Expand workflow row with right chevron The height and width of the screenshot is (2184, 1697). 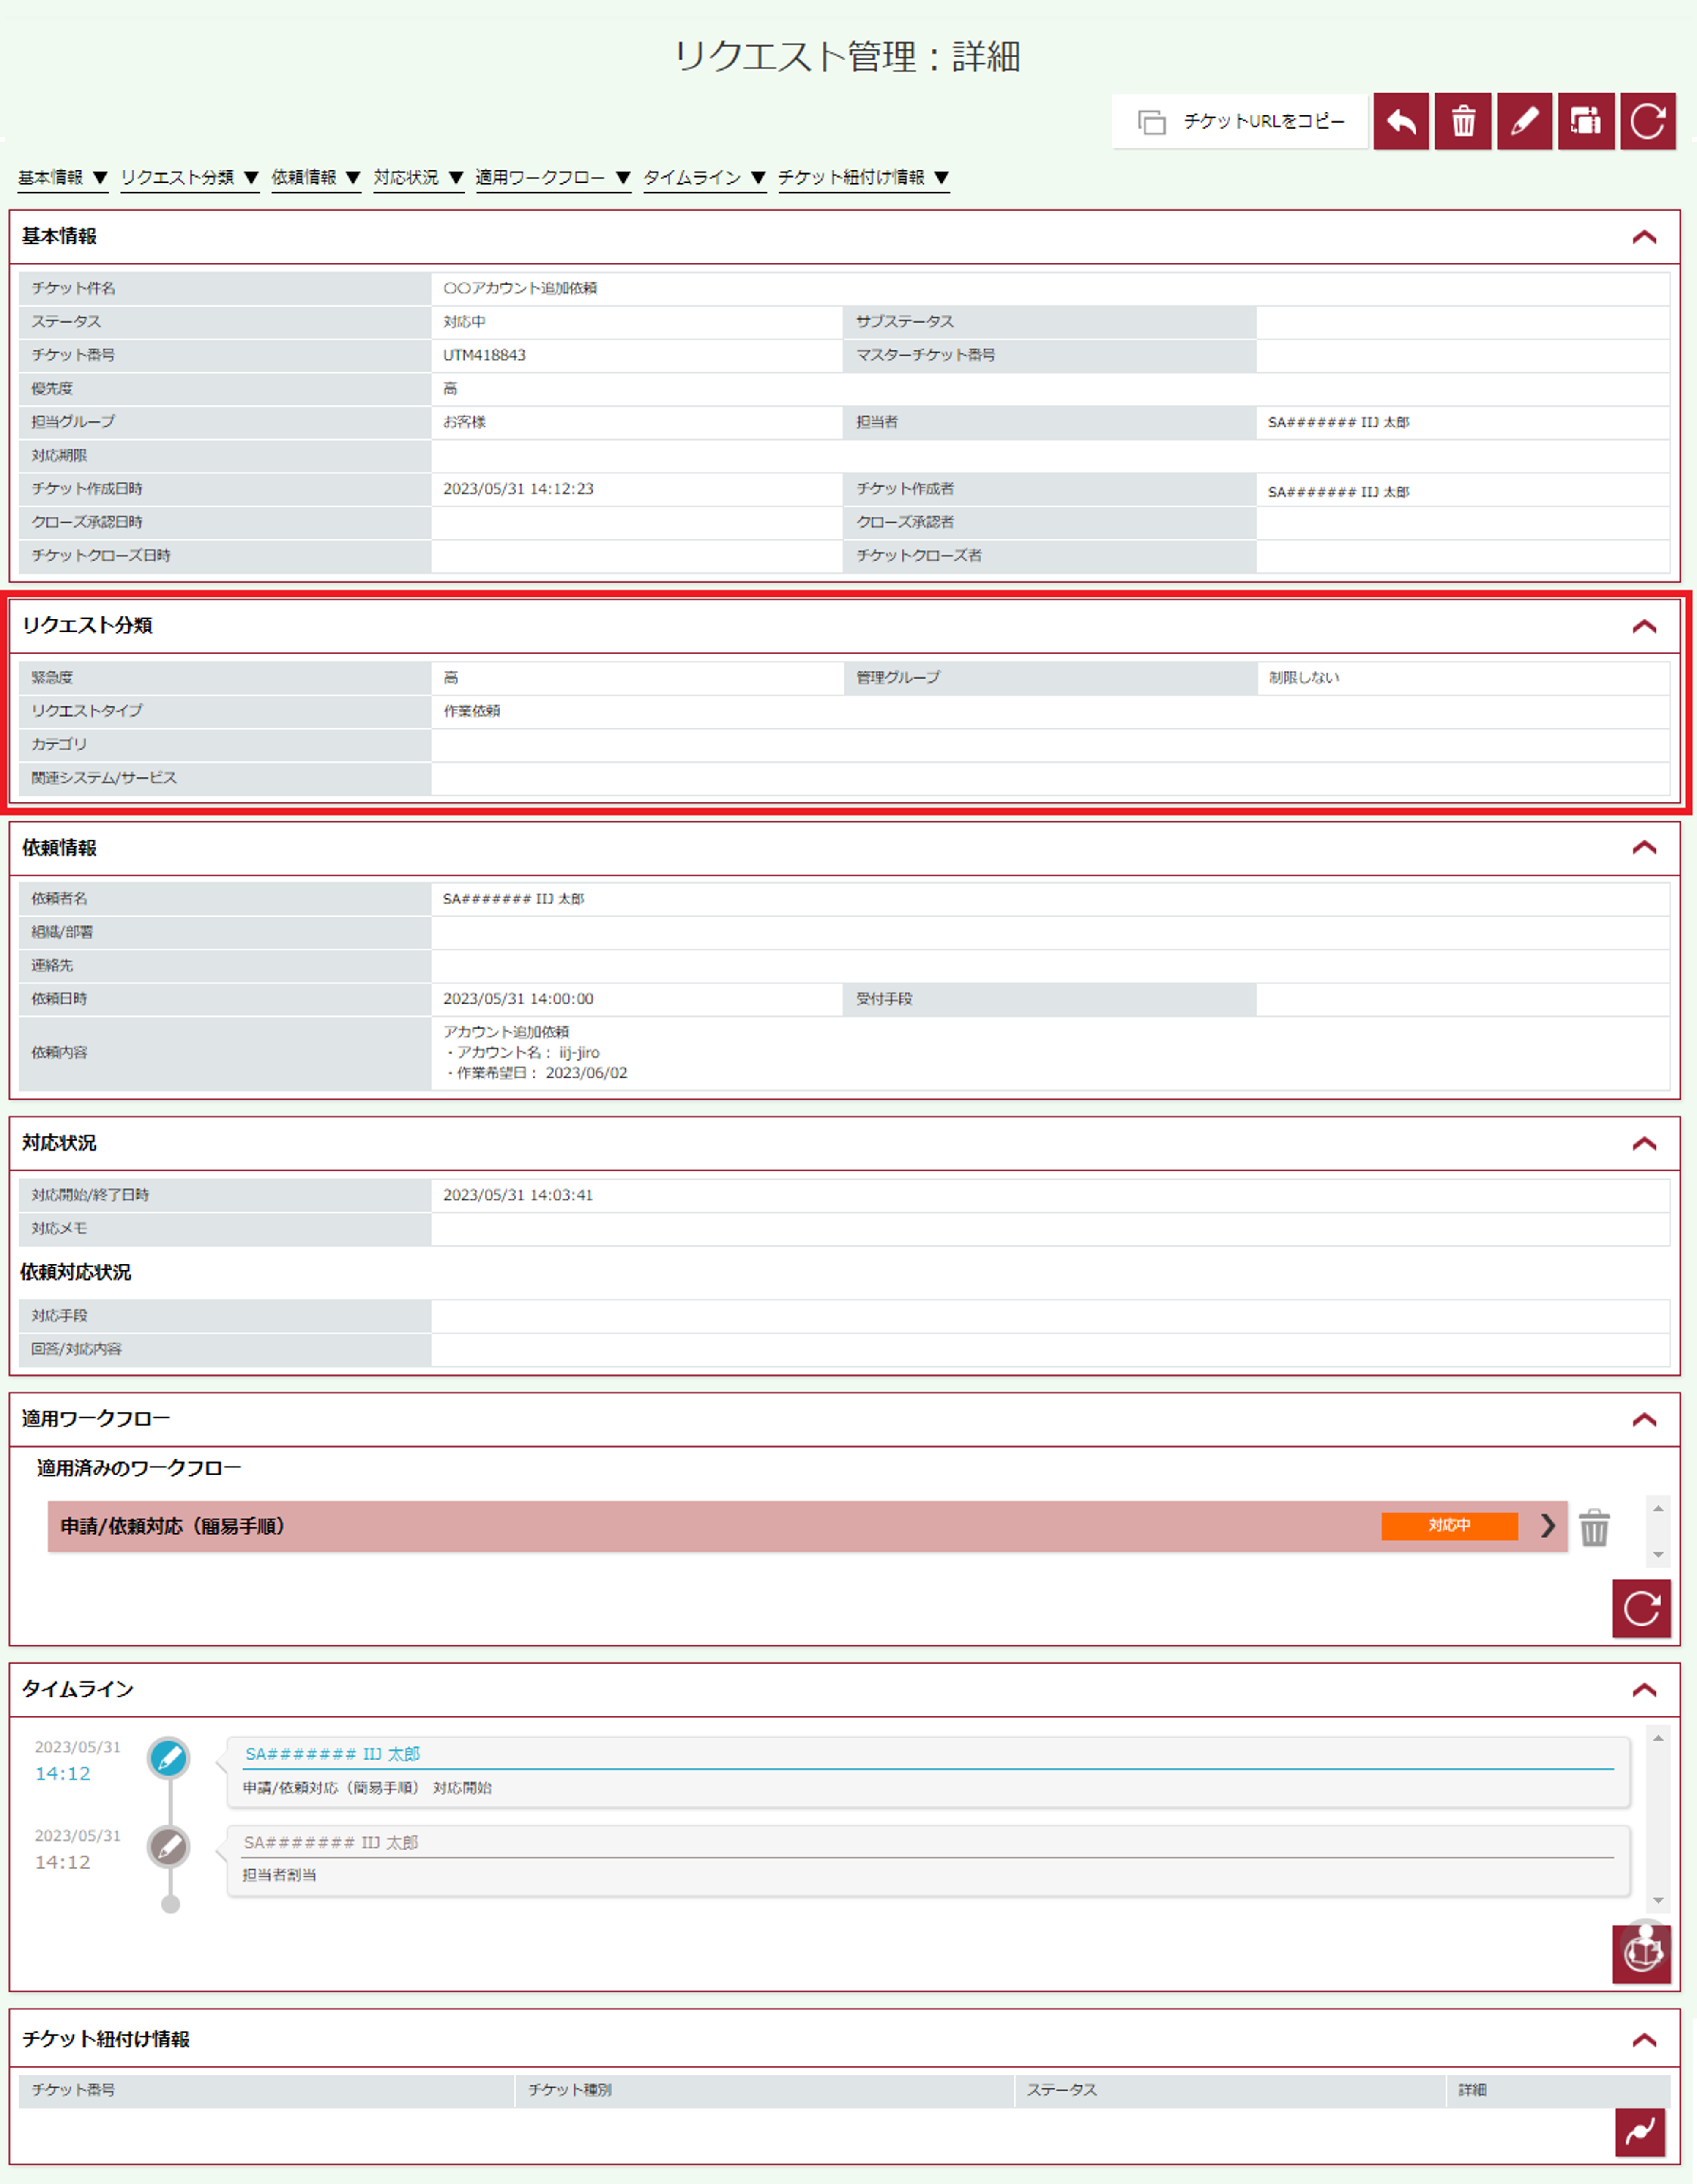pos(1547,1526)
